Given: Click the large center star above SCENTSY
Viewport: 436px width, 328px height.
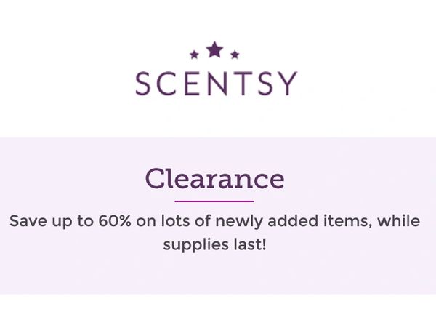Looking at the screenshot, I should 214,49.
